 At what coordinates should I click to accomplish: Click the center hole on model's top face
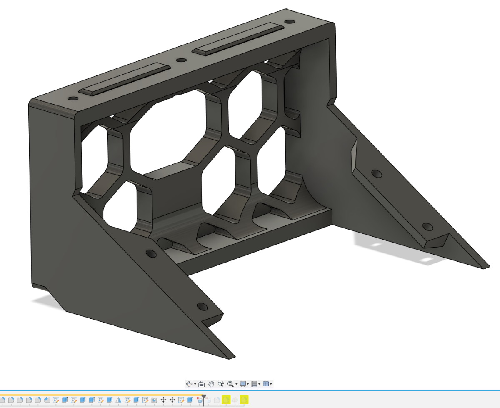181,60
